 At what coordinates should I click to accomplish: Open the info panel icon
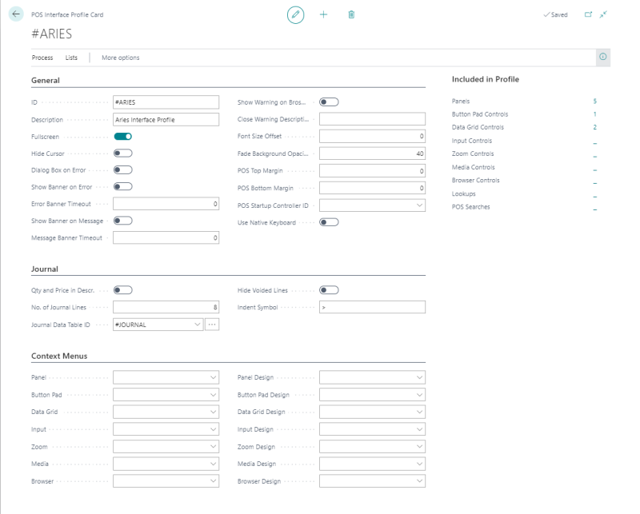602,57
